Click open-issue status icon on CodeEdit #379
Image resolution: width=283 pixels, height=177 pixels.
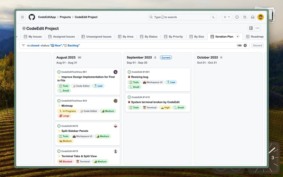pyautogui.click(x=59, y=151)
